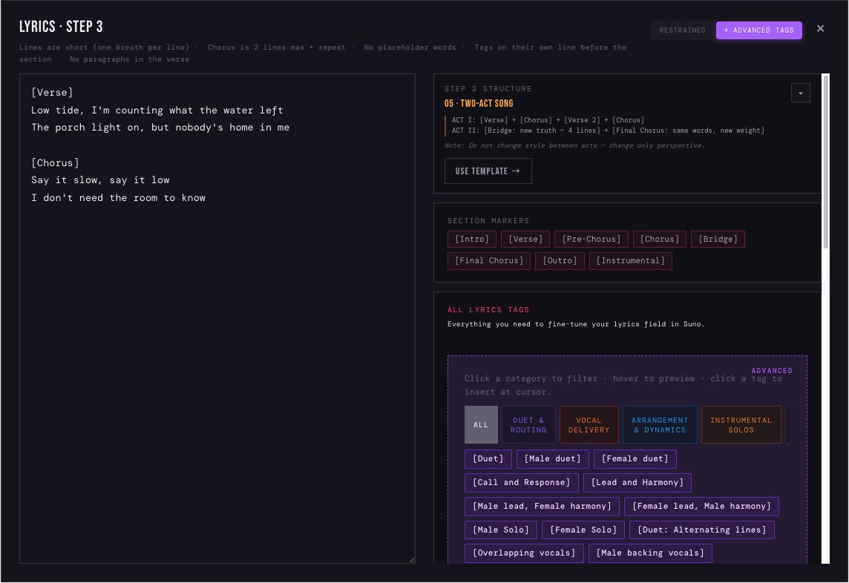The height and width of the screenshot is (583, 849).
Task: Insert the [Lead and Harmony] tag
Action: 637,483
